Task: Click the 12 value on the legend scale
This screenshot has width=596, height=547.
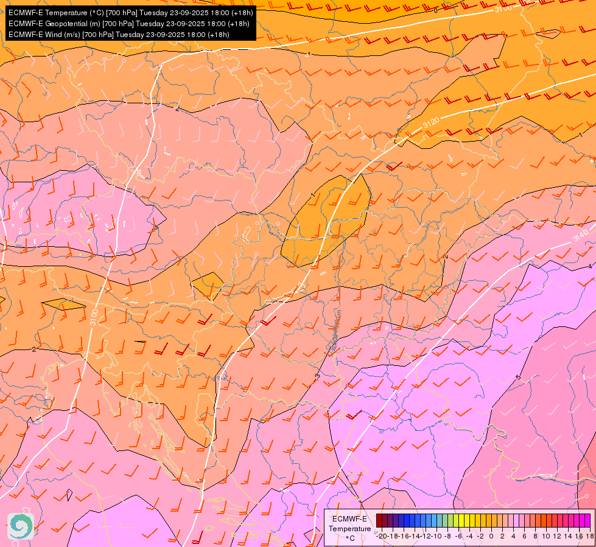Action: pyautogui.click(x=557, y=537)
